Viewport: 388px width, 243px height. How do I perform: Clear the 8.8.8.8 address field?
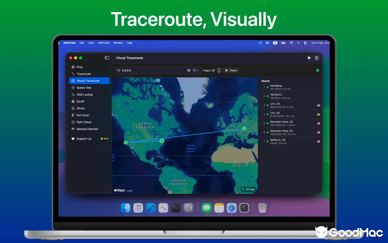coord(189,70)
